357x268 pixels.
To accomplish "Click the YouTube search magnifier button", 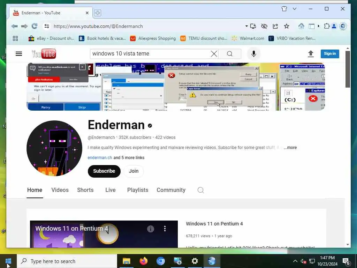I will click(230, 54).
